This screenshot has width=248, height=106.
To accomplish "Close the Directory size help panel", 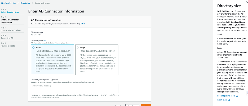I will point(247,3).
